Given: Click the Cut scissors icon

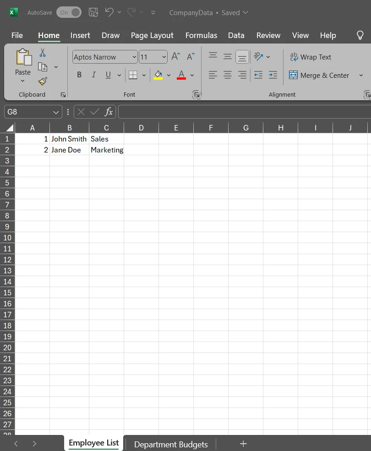Looking at the screenshot, I should tap(43, 53).
